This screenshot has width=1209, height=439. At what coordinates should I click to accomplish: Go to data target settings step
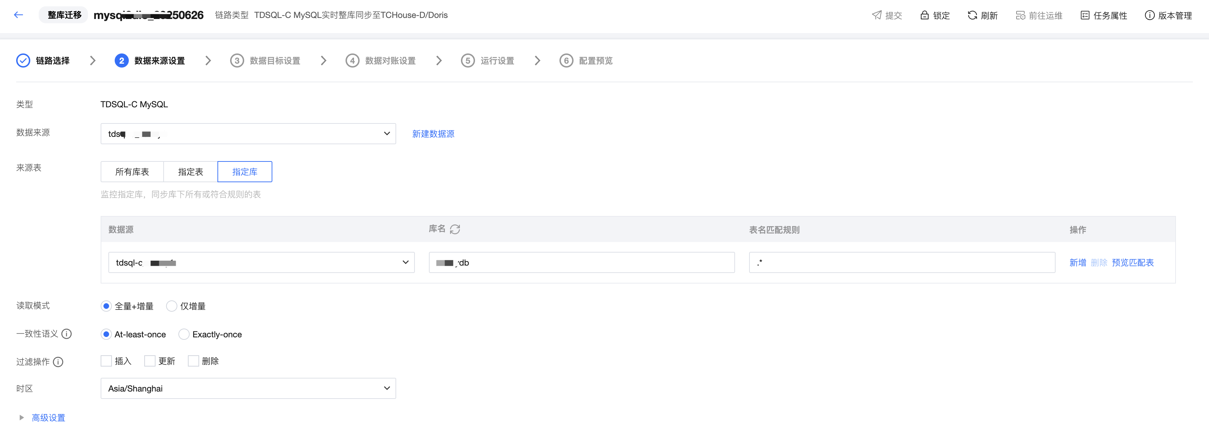pyautogui.click(x=274, y=61)
